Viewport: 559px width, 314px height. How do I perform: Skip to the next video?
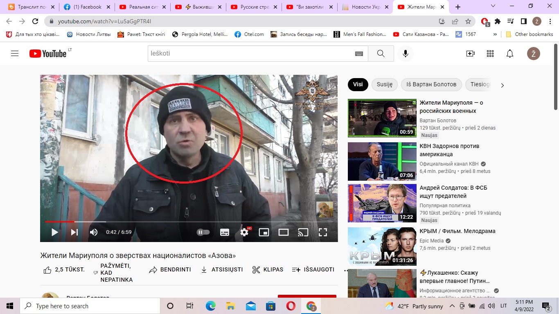(74, 232)
